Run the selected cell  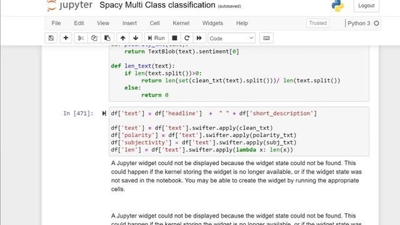(156, 38)
